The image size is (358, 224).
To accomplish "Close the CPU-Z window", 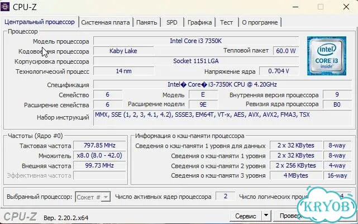I will 346,7.
